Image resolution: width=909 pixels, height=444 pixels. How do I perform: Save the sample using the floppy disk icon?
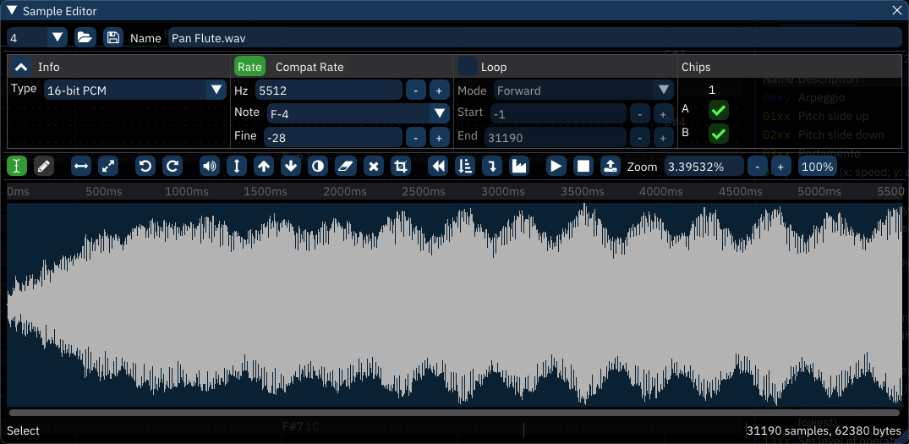tap(113, 38)
